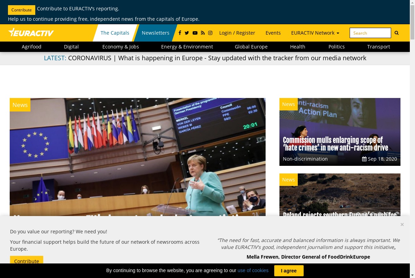Click the search magnifier icon

pos(397,33)
